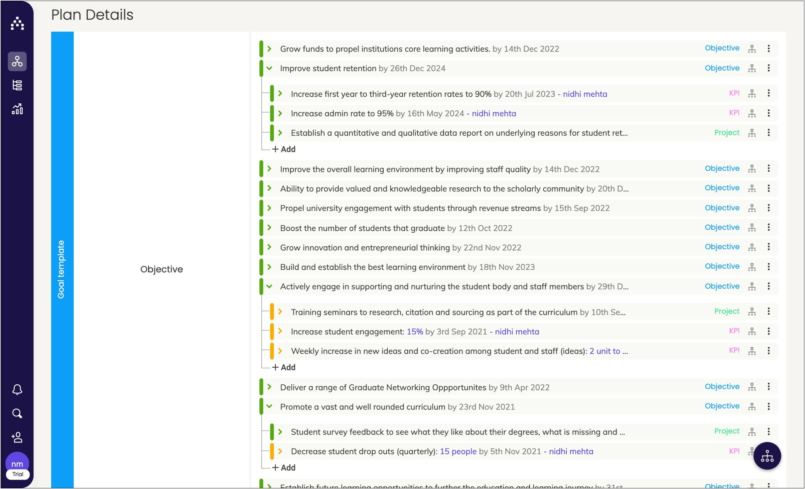805x489 pixels.
Task: Collapse Improve student retention objective
Action: (x=269, y=68)
